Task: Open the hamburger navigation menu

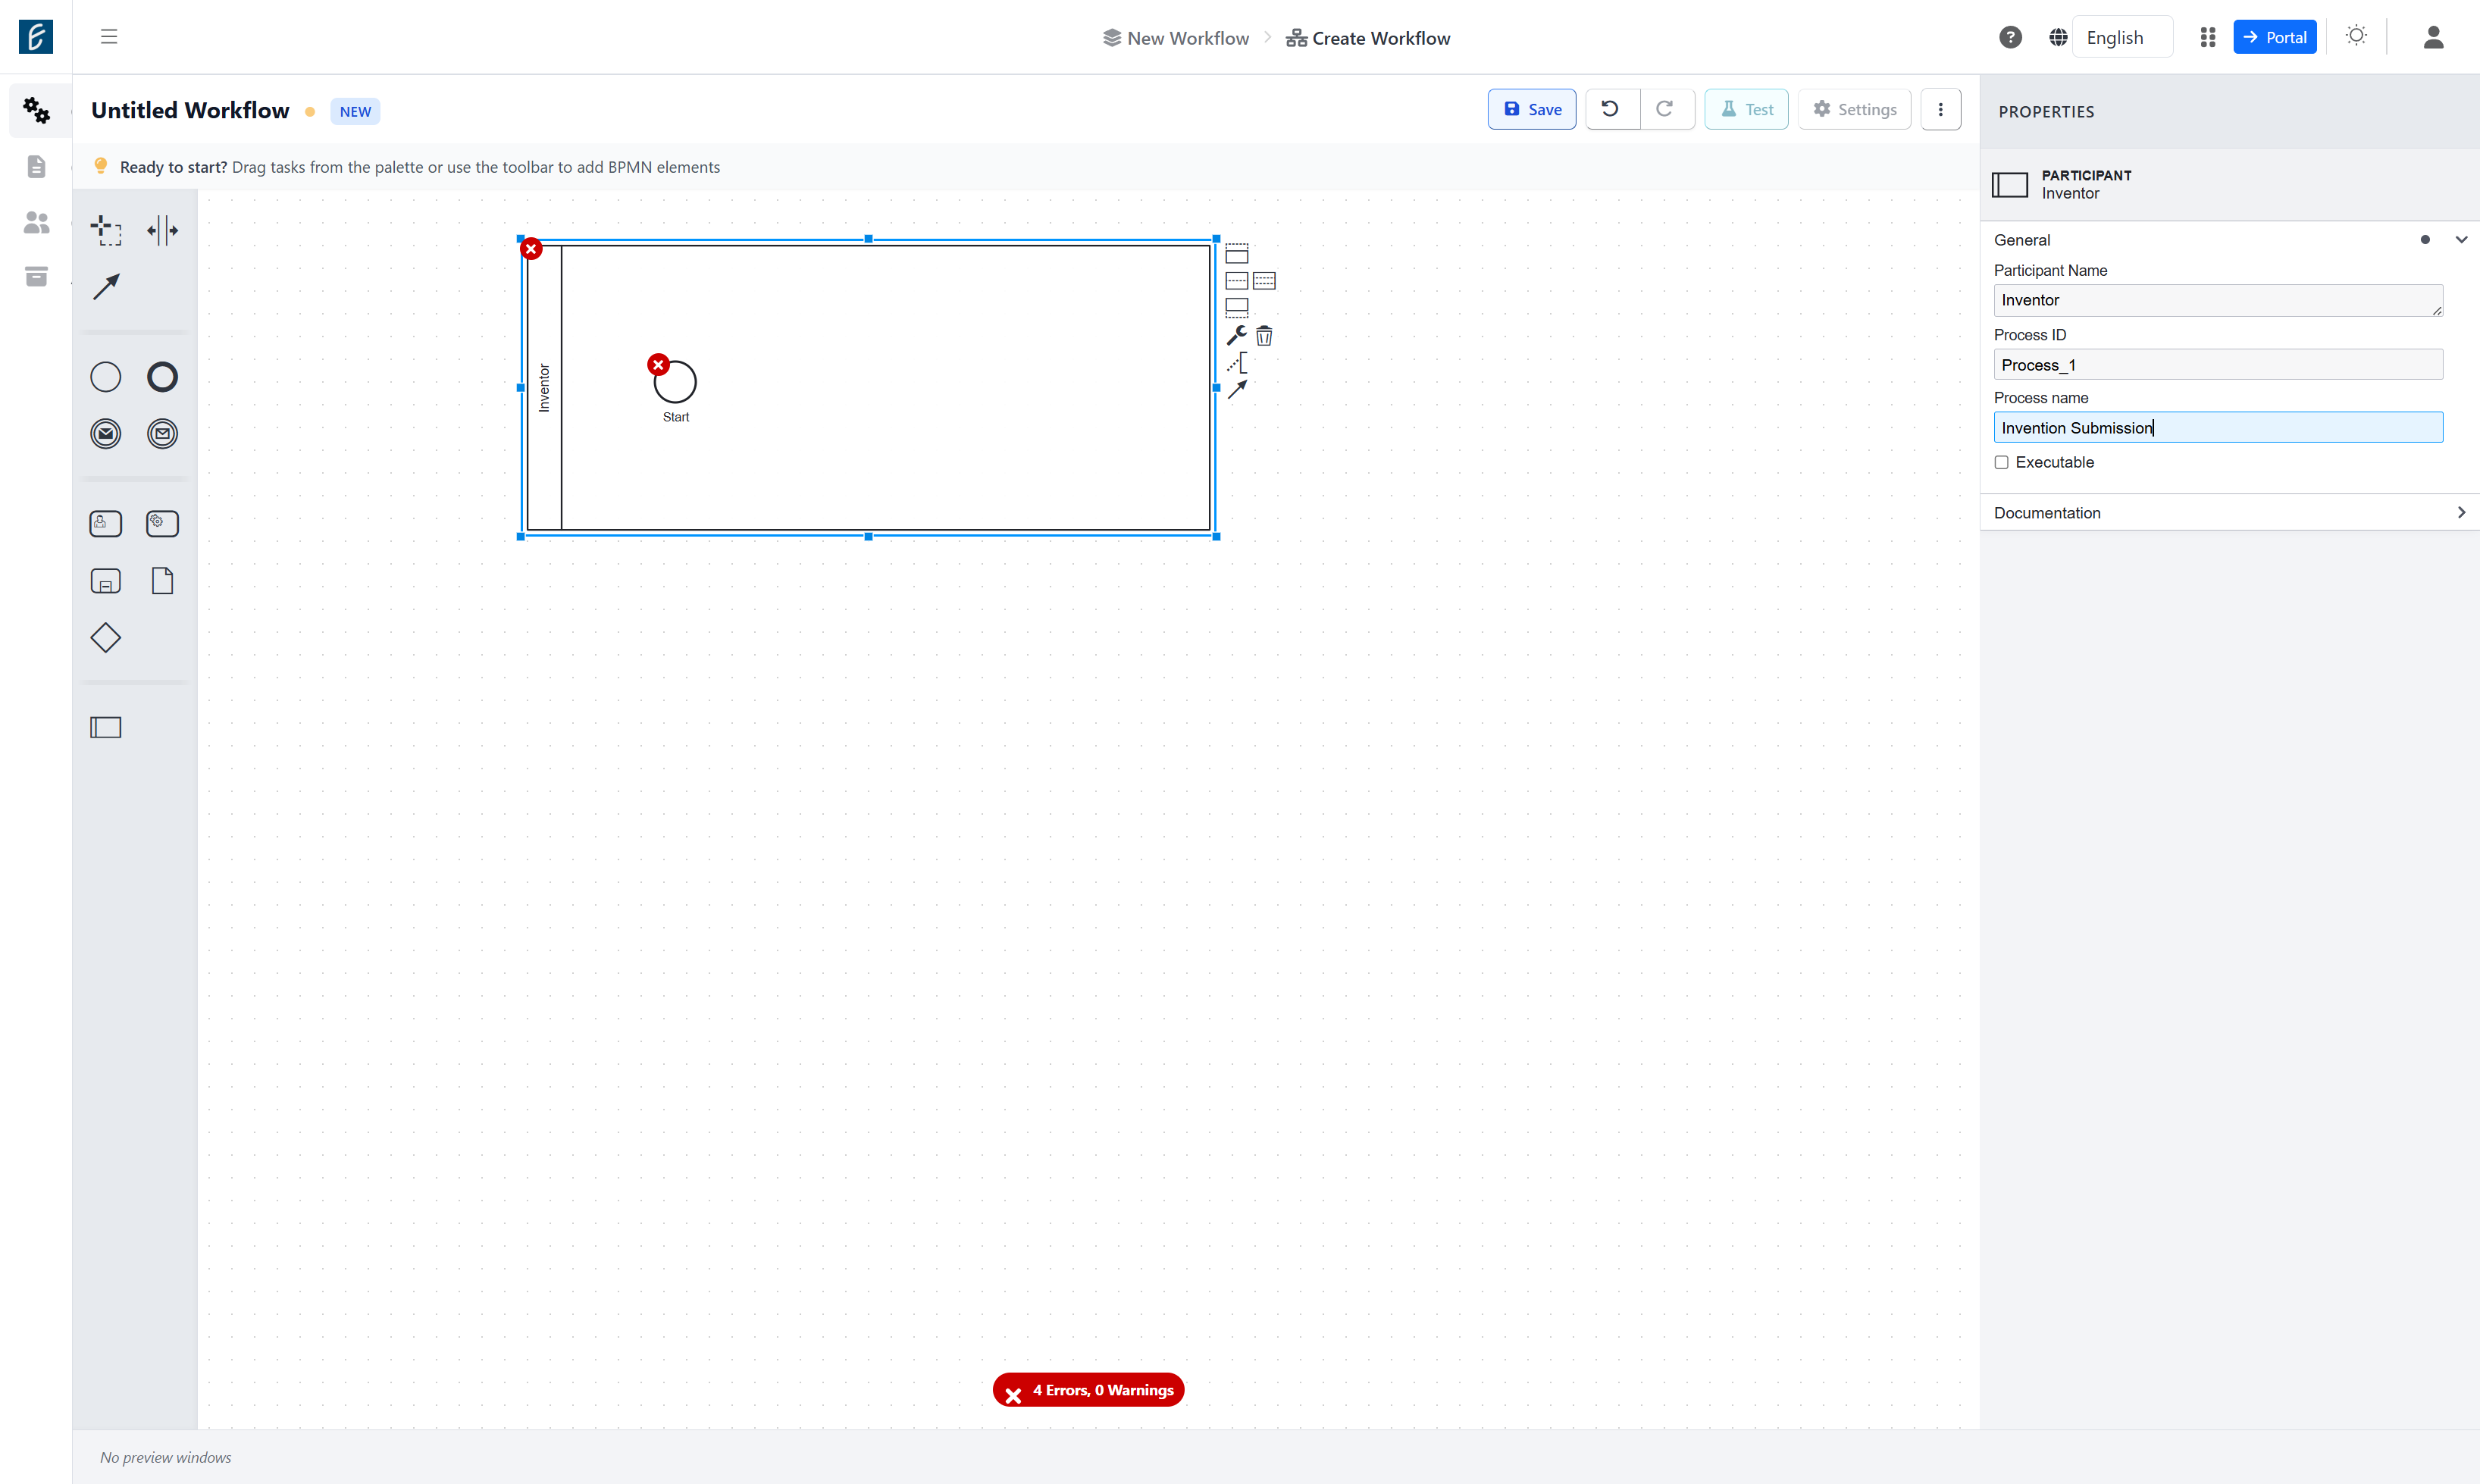Action: pos(109,37)
